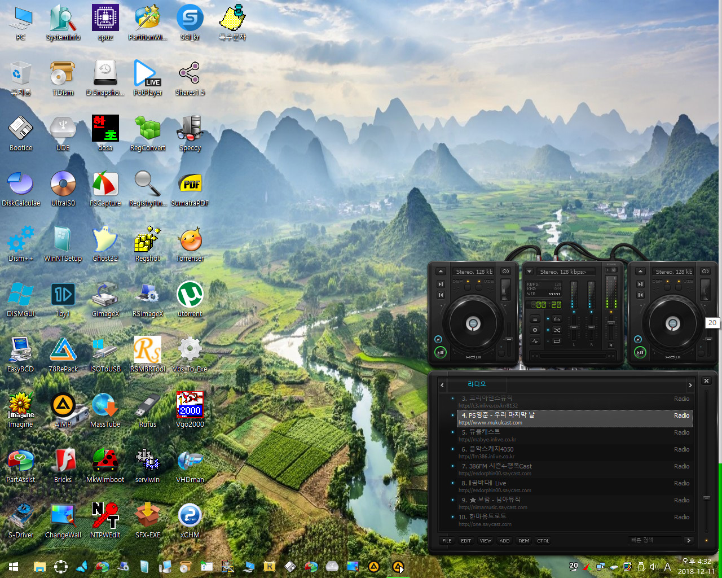The width and height of the screenshot is (722, 578).
Task: Open the equalizer bars button in mixer
Action: pyautogui.click(x=557, y=318)
